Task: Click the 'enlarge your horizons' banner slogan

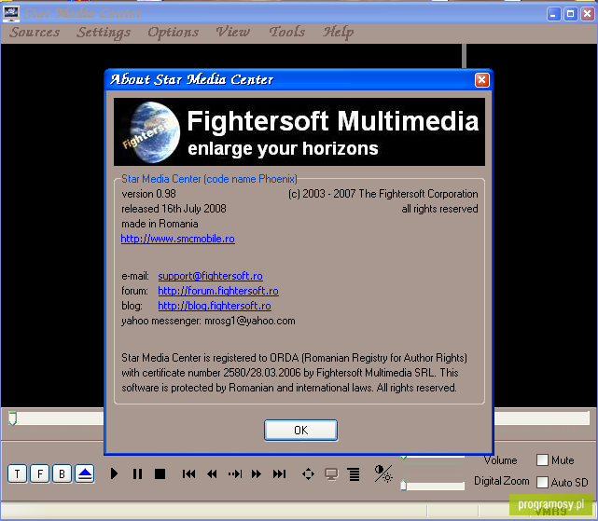Action: 283,148
